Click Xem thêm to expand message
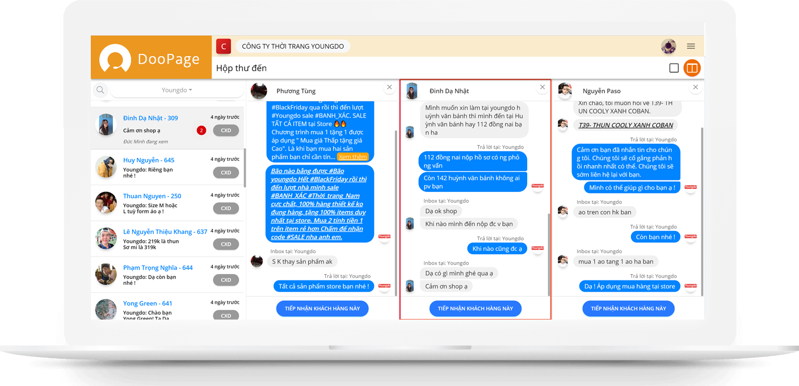Viewport: 799px width, 386px height. coord(353,157)
